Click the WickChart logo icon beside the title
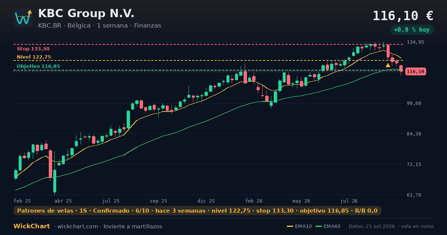Screen dimensions: 447x235 23,18
